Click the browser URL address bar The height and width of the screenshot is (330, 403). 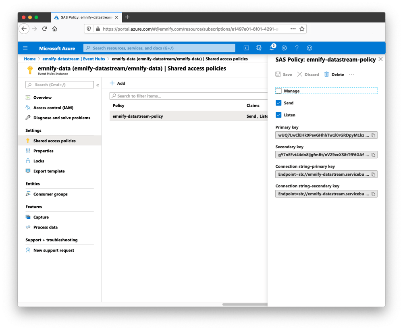[x=190, y=29]
